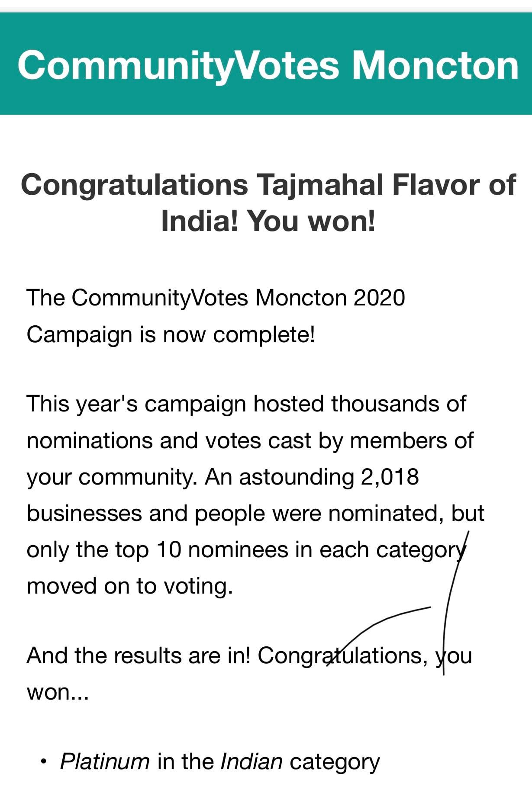Click the italic word Indian
The image size is (532, 803).
[x=251, y=761]
